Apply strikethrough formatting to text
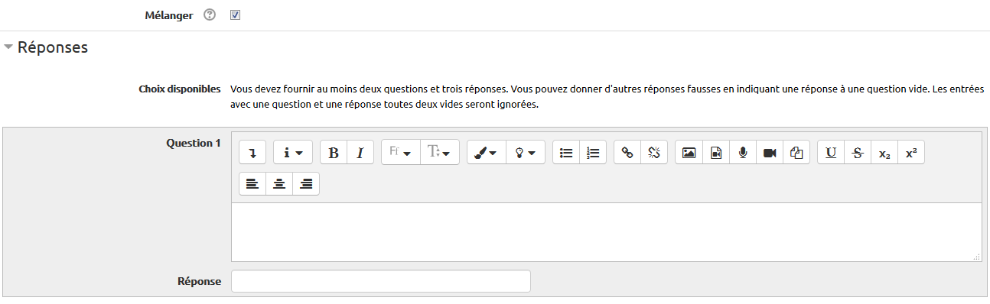This screenshot has width=990, height=304. click(858, 153)
